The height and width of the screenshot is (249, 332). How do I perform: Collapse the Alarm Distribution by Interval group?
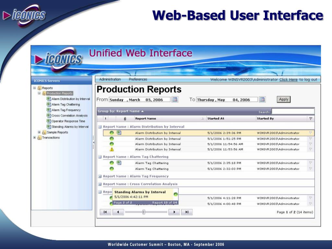pos(100,127)
